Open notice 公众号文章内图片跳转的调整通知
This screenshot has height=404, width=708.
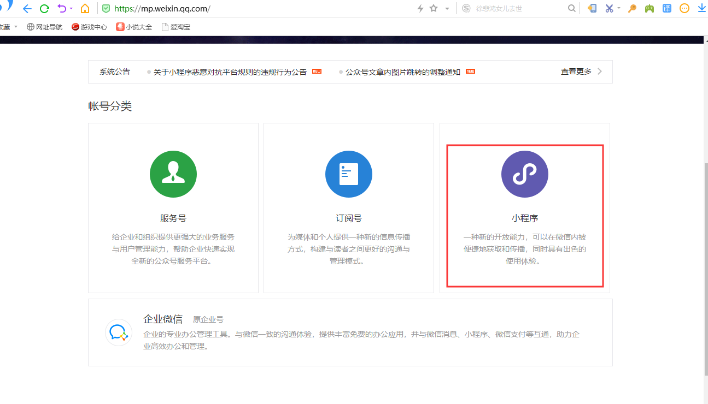pos(403,72)
